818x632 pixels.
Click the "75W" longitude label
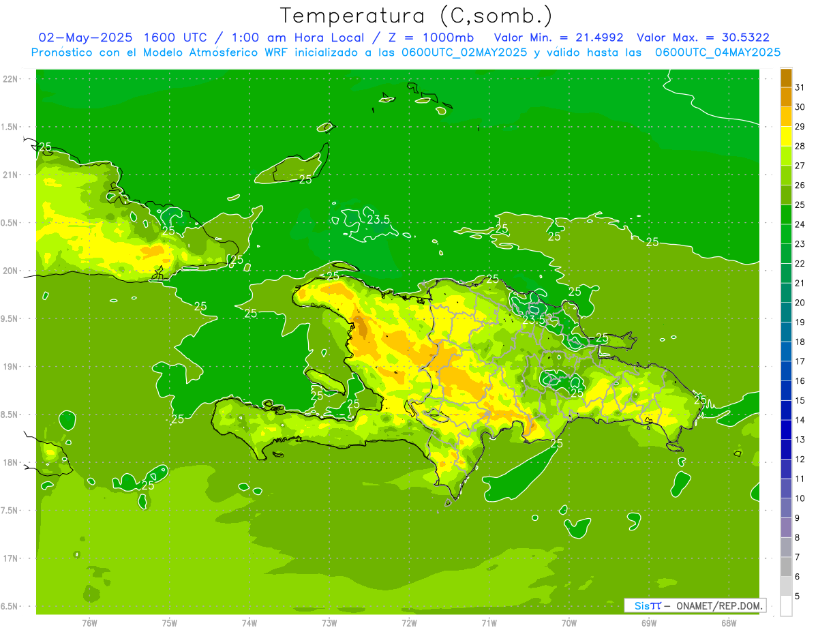[170, 623]
